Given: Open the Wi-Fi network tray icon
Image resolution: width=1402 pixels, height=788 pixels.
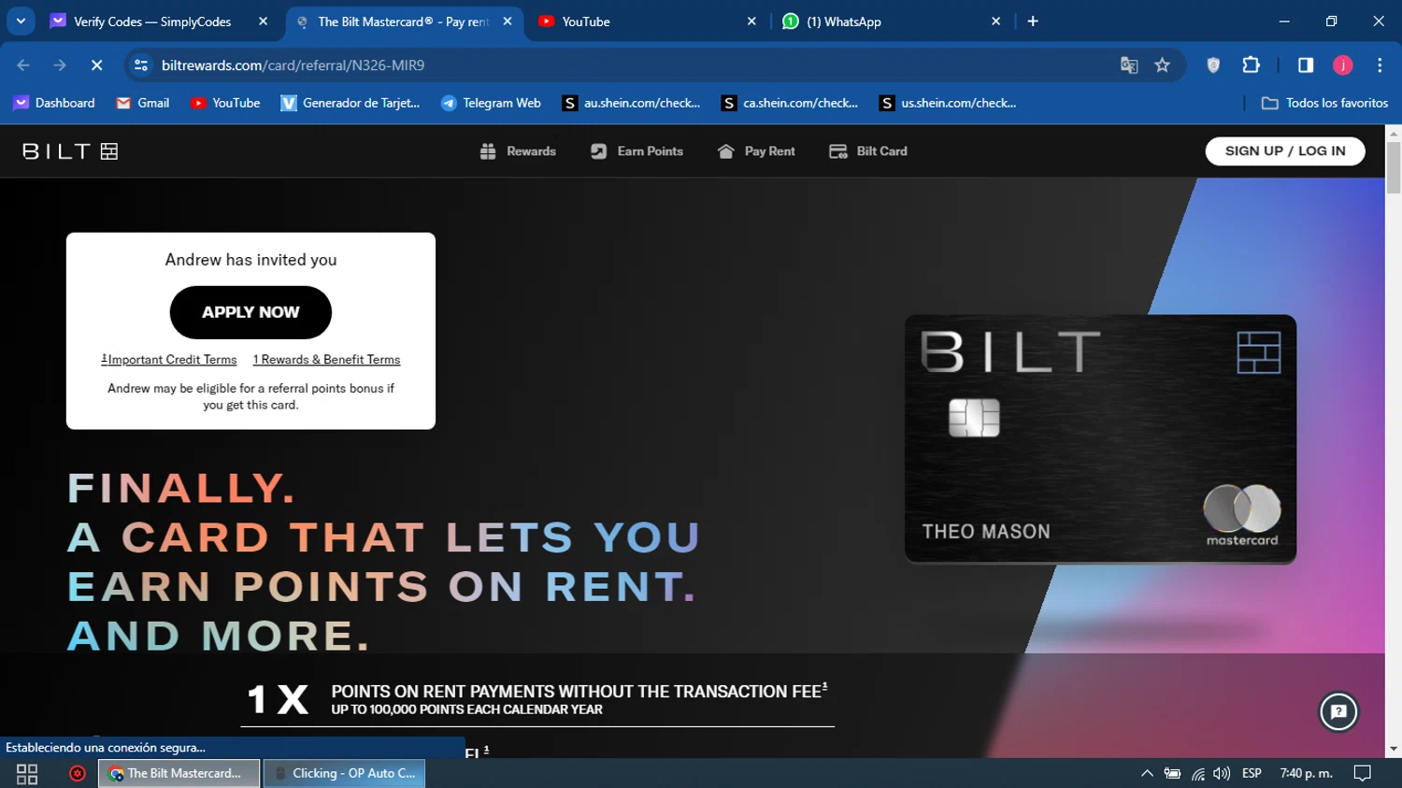Looking at the screenshot, I should tap(1197, 774).
